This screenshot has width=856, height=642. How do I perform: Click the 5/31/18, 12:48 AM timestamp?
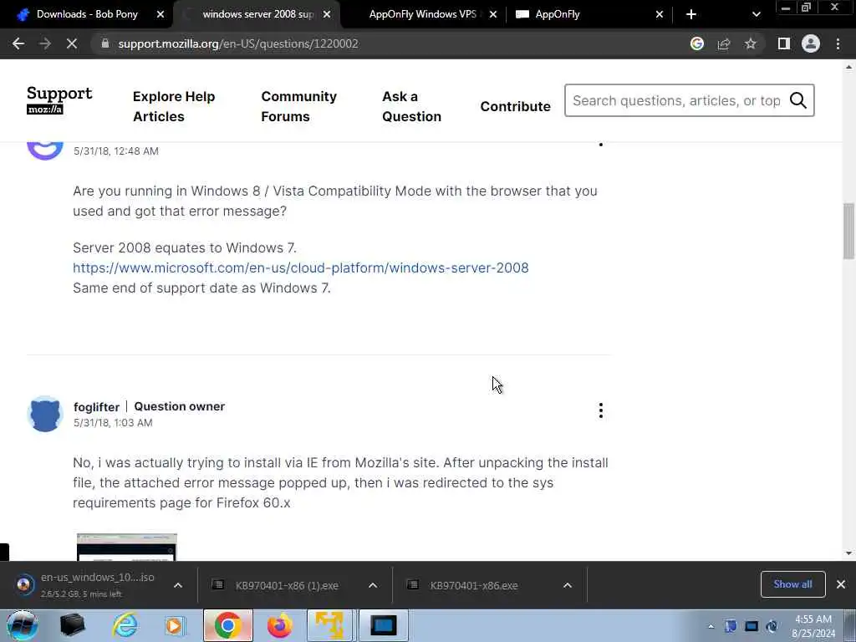pyautogui.click(x=116, y=151)
